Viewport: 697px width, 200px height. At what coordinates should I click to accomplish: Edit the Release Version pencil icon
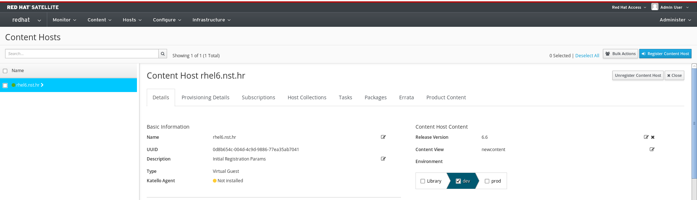(x=646, y=137)
